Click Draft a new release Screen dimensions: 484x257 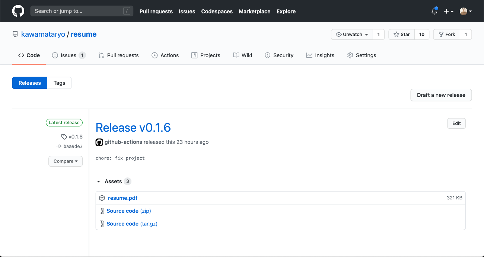pos(441,95)
